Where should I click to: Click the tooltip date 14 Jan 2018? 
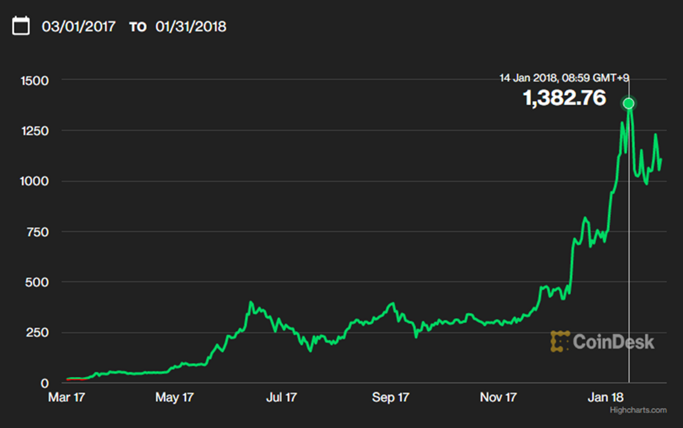pos(528,78)
